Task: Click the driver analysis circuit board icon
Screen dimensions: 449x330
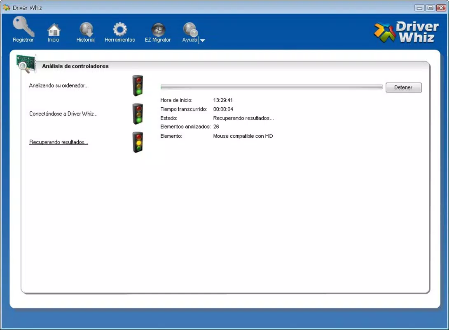Action: (26, 64)
